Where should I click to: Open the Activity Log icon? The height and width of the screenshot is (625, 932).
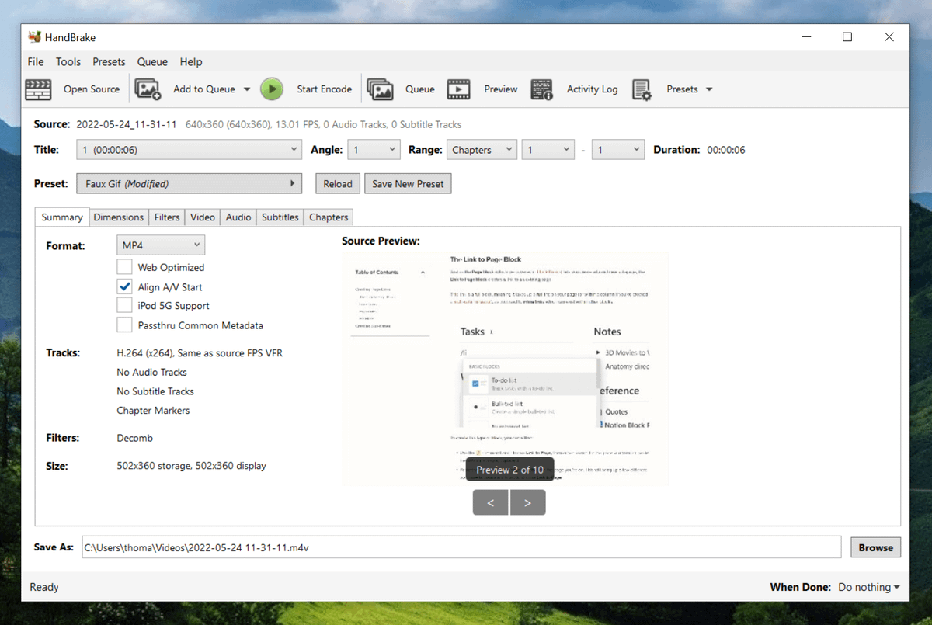[x=541, y=89]
